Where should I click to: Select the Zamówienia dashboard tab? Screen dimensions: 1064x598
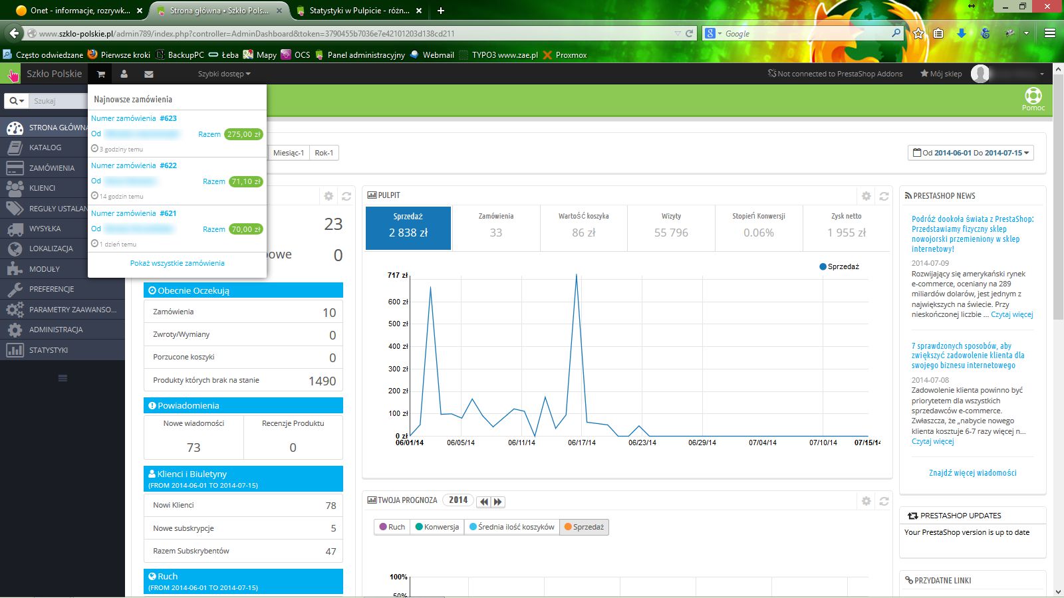(x=496, y=228)
